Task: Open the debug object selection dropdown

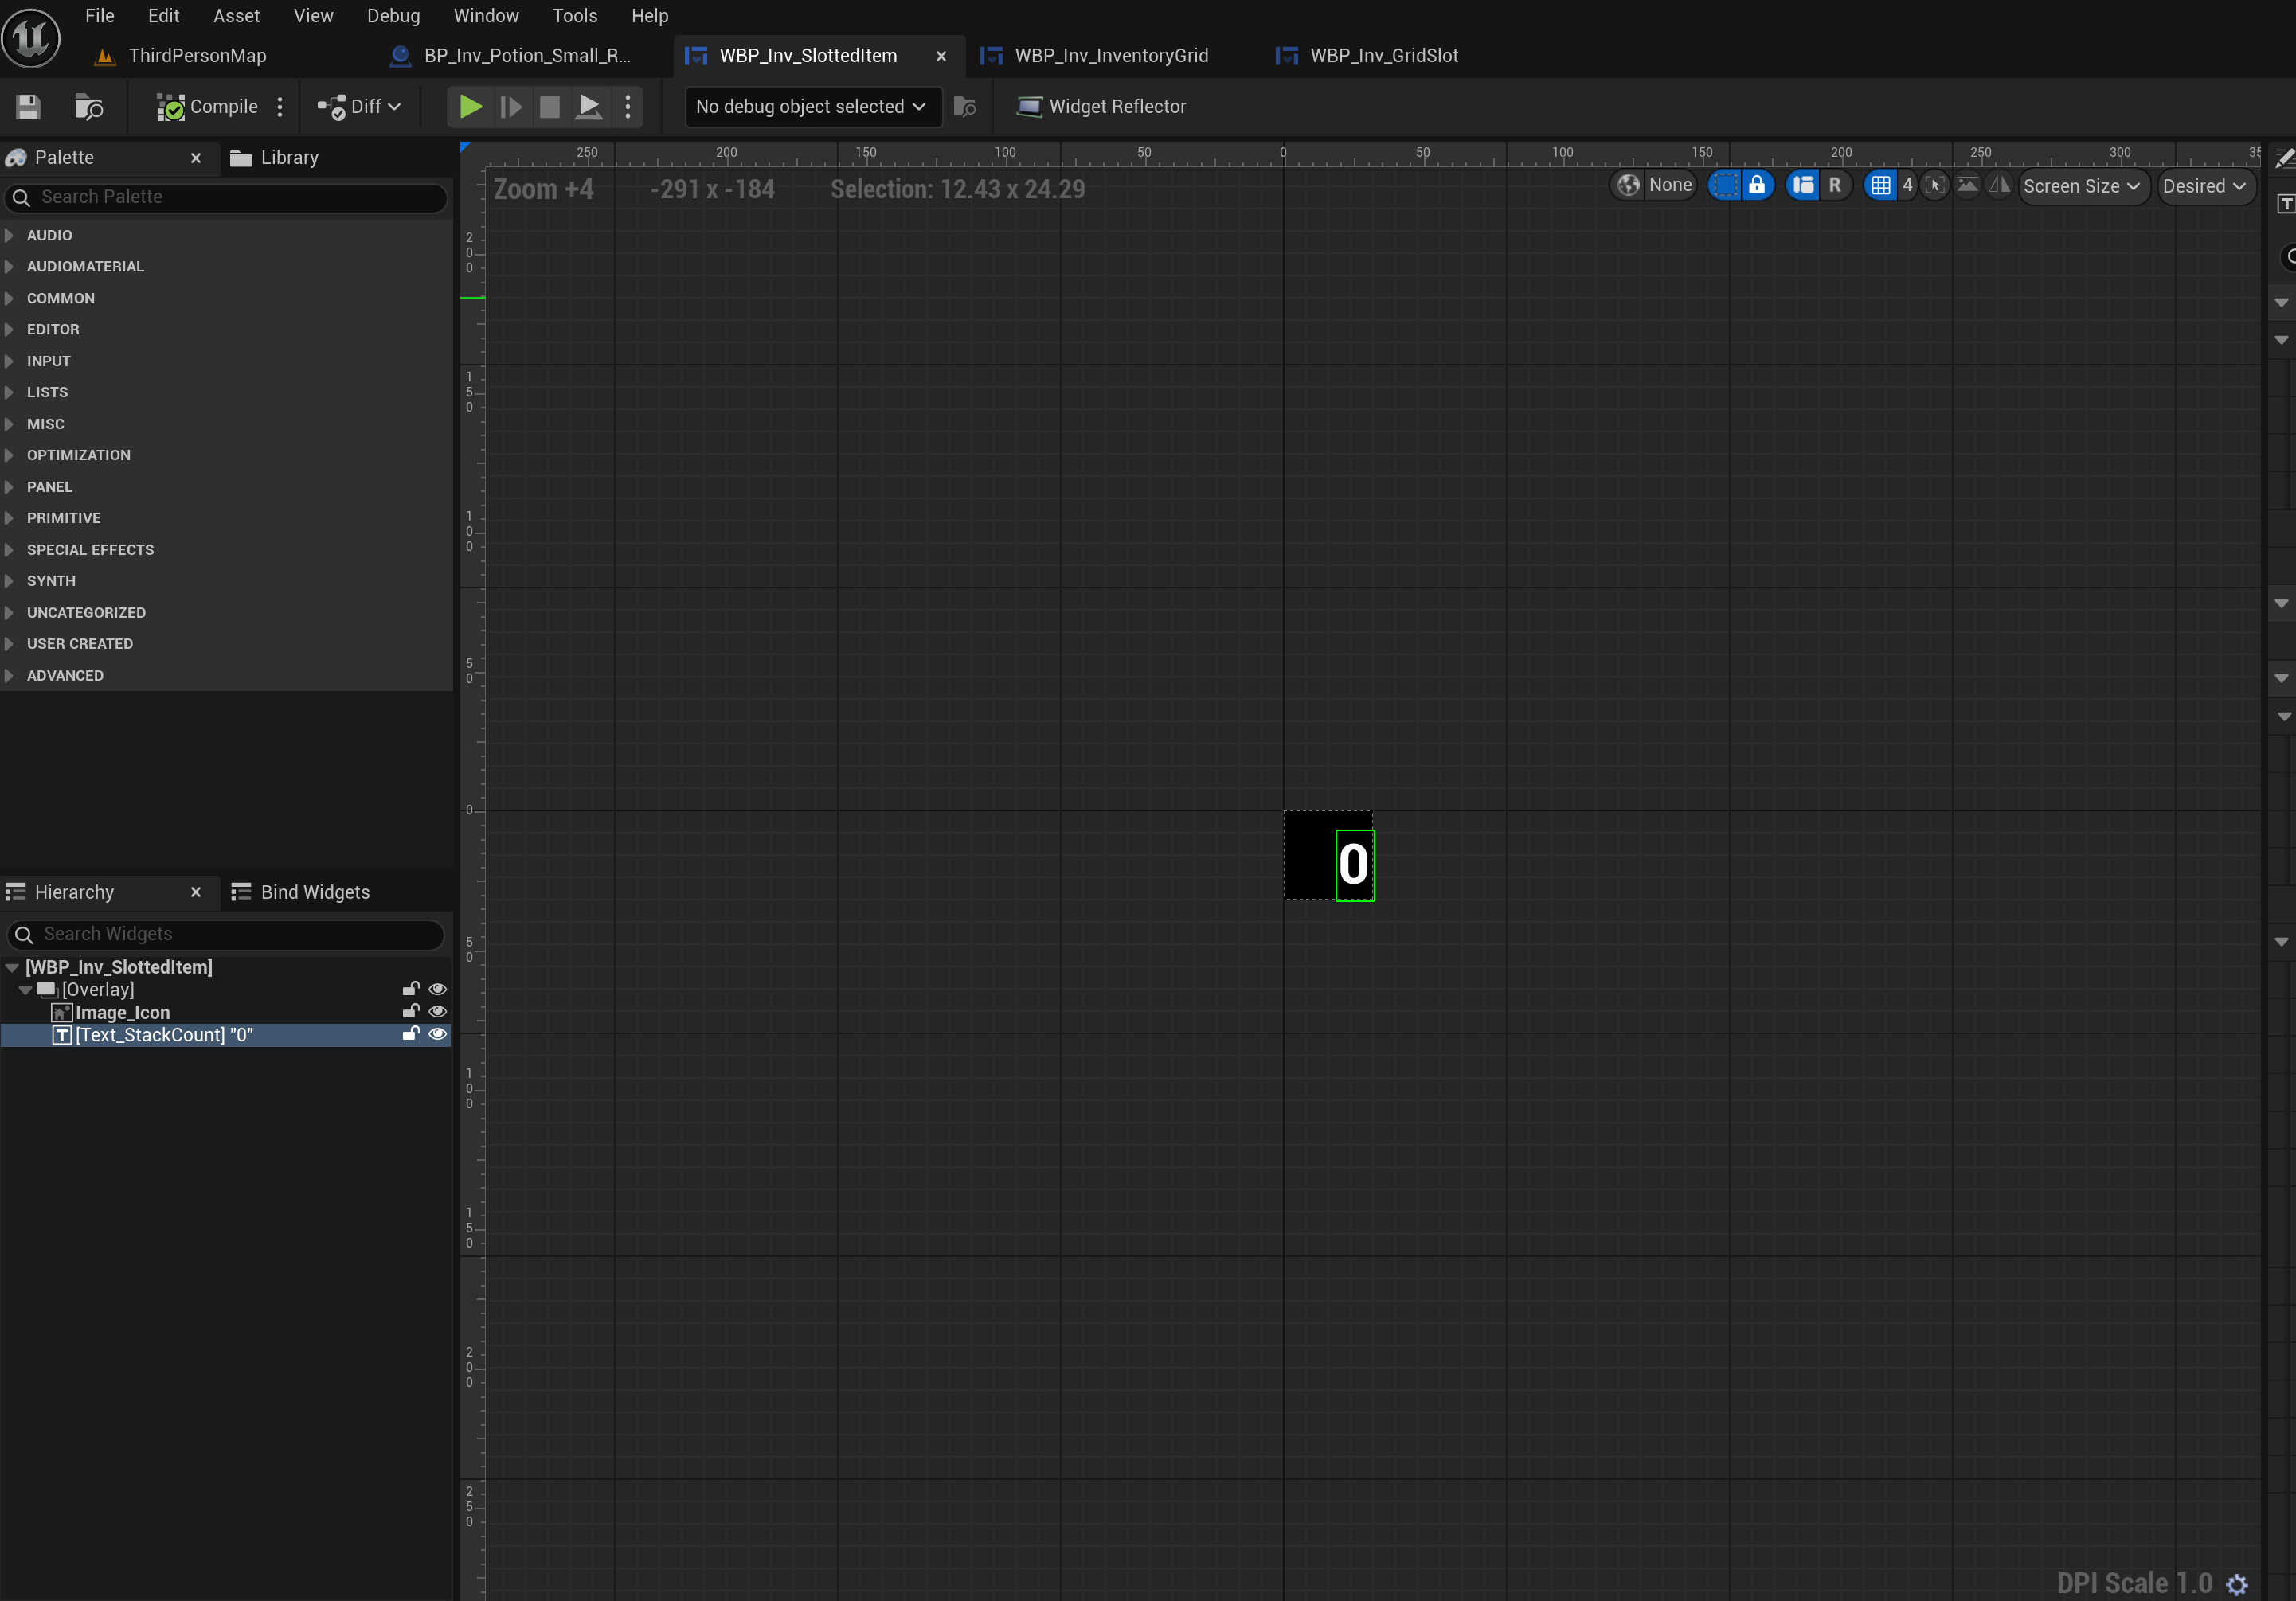Action: pyautogui.click(x=811, y=107)
